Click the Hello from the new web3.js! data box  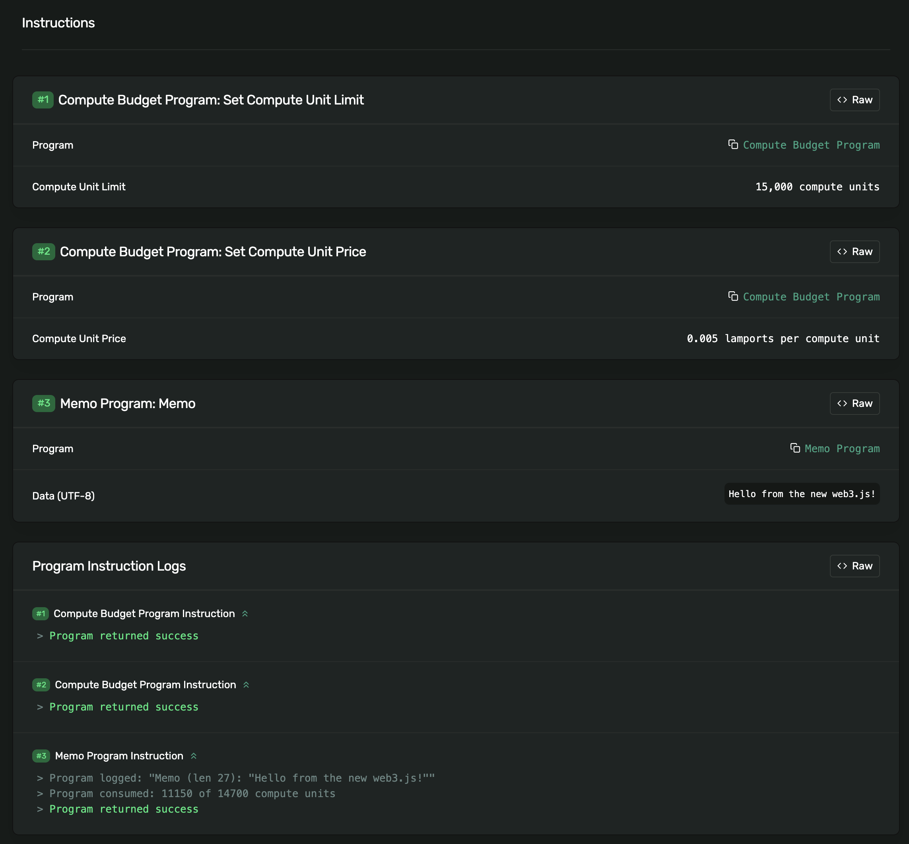click(x=802, y=494)
